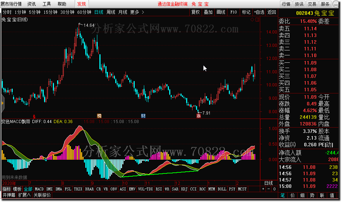Expand the 扩展 panel

pyautogui.click(x=24, y=195)
